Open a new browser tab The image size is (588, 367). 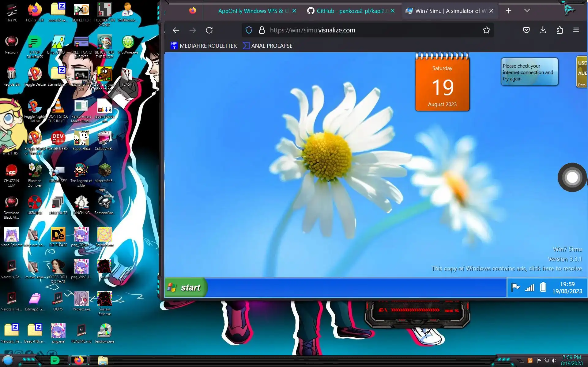pos(508,11)
